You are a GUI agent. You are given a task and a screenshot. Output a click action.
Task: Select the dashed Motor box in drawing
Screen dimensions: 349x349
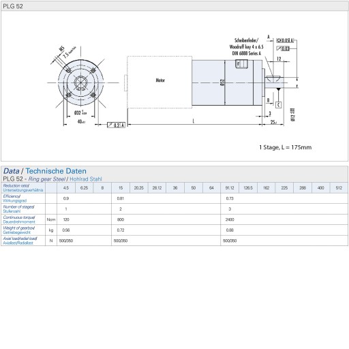pos(160,82)
